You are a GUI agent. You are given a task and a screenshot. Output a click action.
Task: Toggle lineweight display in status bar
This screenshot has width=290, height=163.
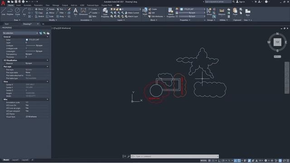(245, 161)
